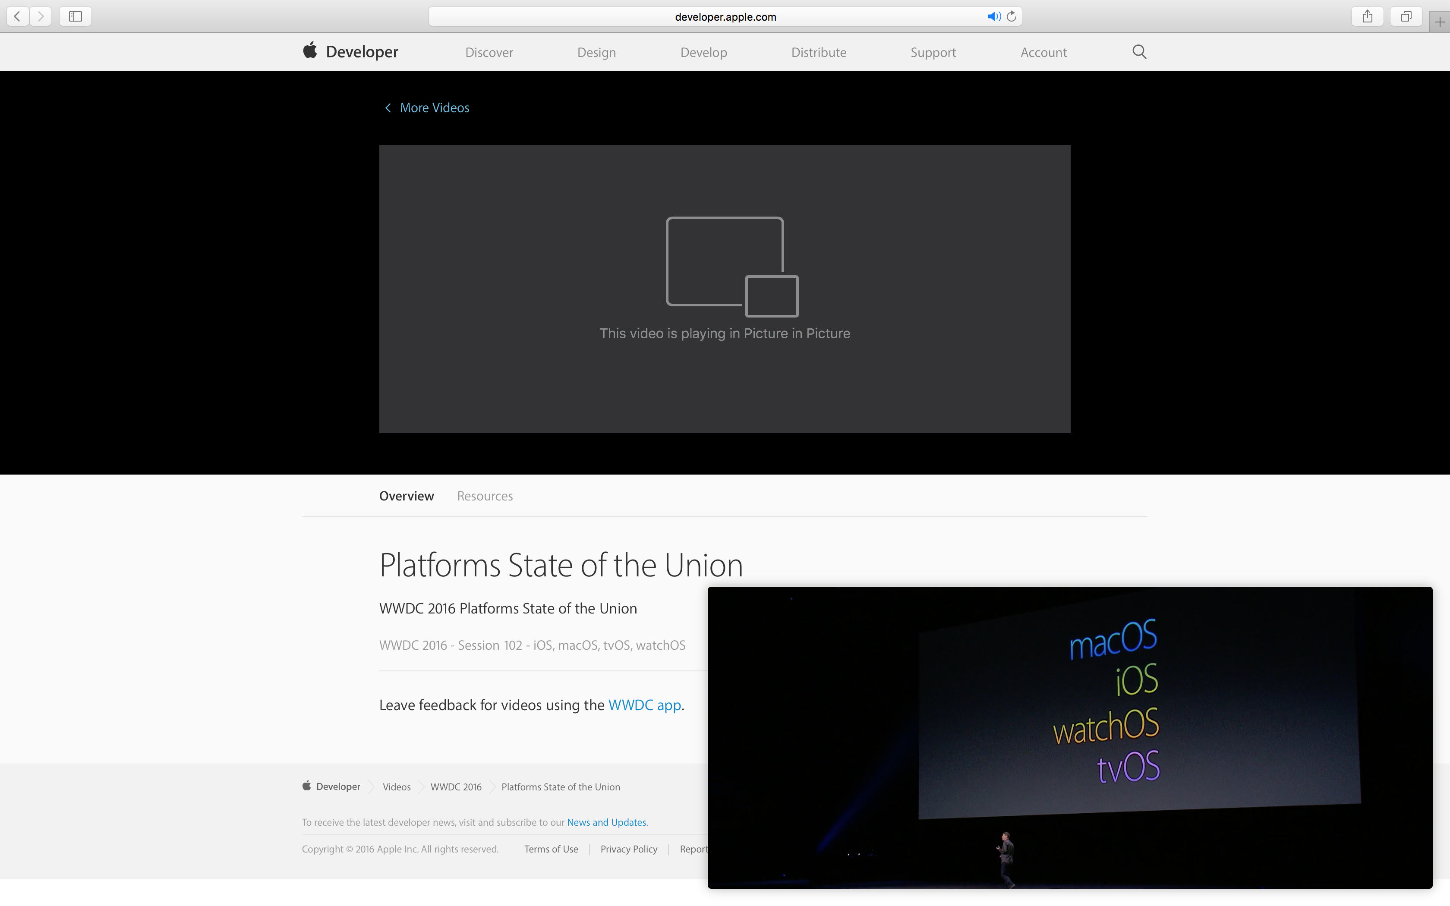Click the Apple Developer logo
The height and width of the screenshot is (906, 1450).
349,51
